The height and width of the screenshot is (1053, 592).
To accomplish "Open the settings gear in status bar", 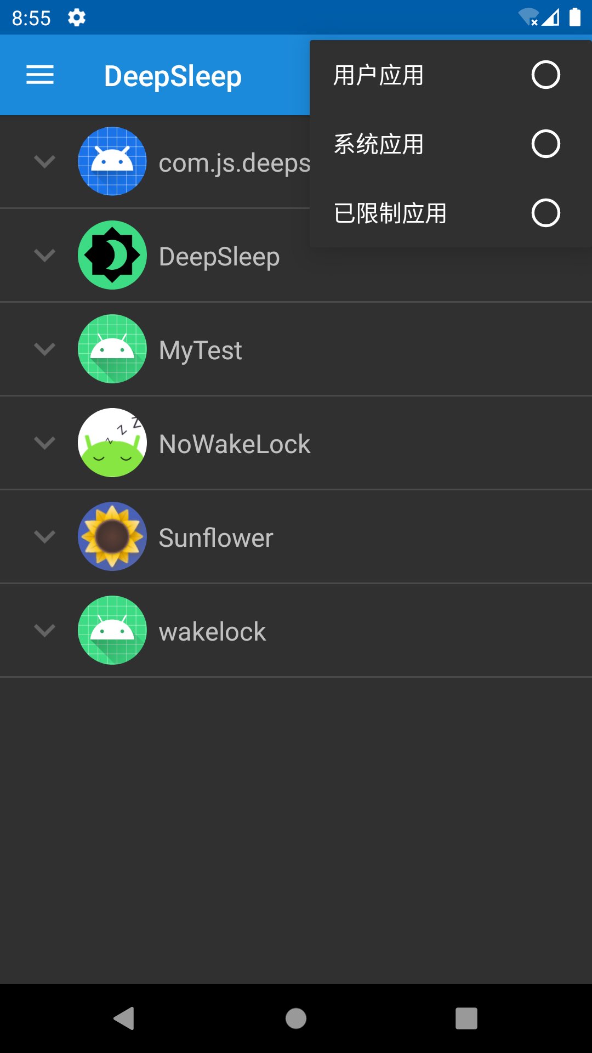I will 77,18.
